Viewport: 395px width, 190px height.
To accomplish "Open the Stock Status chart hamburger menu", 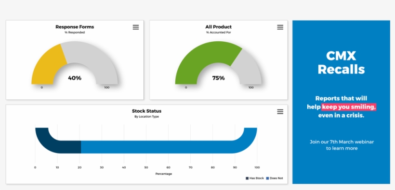I will coord(280,112).
